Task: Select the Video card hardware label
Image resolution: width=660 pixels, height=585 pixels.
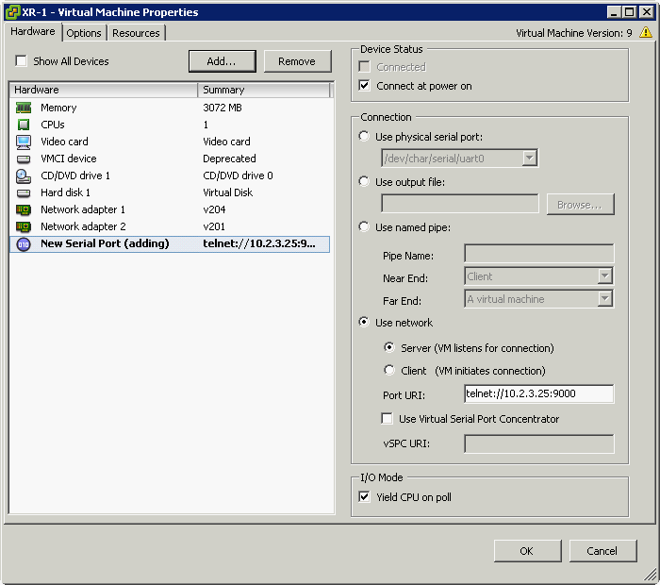Action: (64, 142)
